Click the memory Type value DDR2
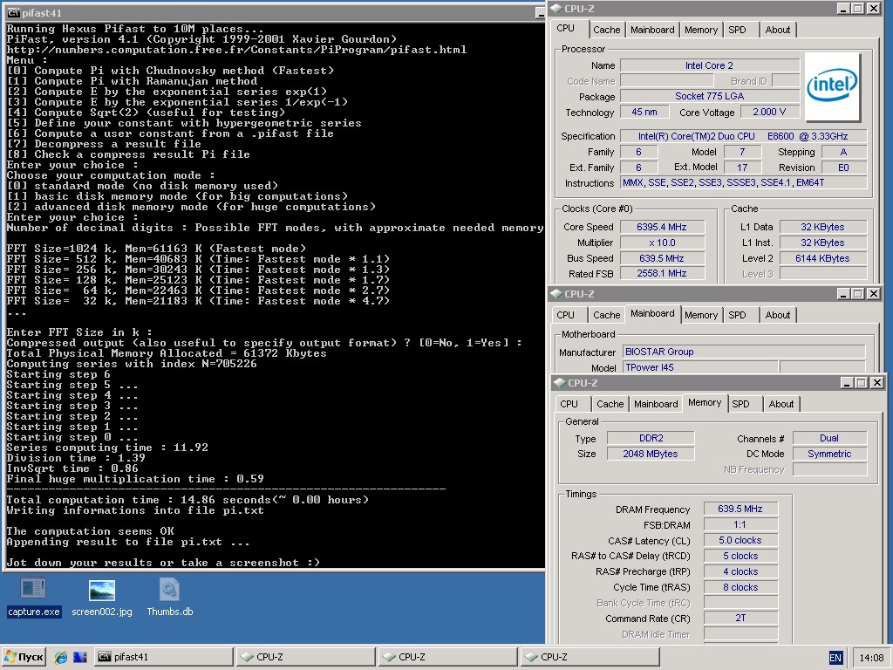This screenshot has height=670, width=893. point(651,438)
